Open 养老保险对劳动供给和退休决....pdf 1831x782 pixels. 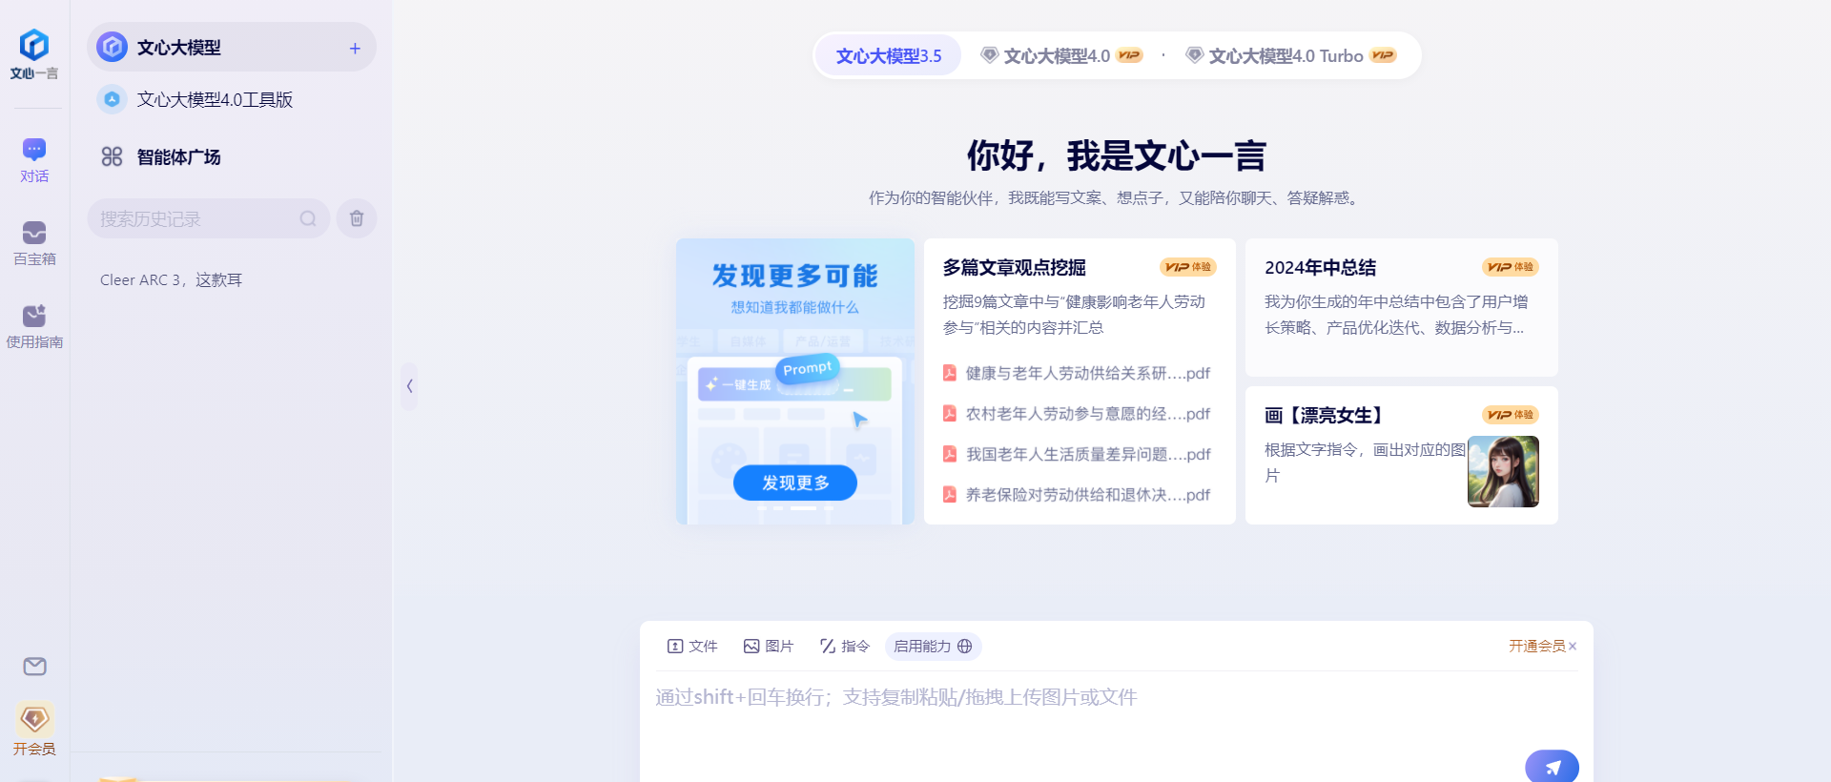1077,494
